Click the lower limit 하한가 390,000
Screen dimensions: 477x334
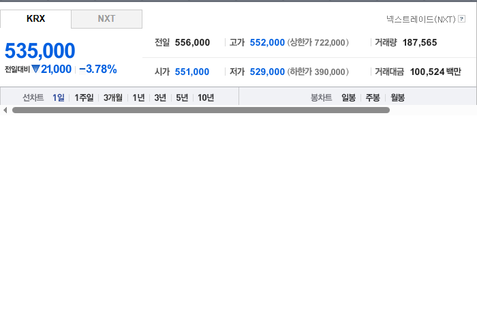click(x=318, y=72)
